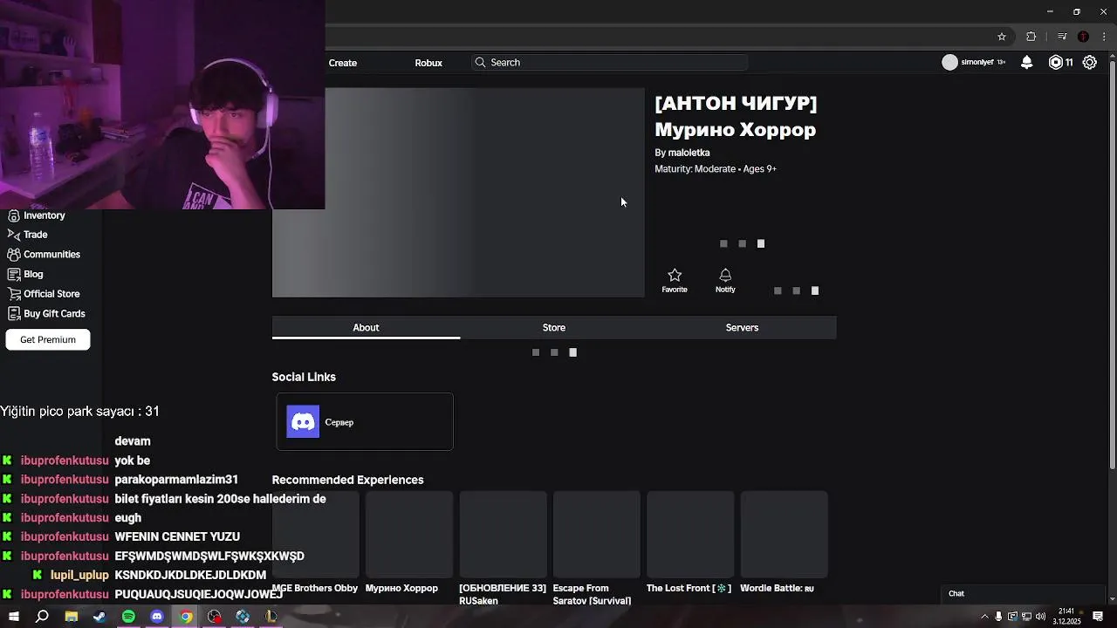This screenshot has width=1117, height=628.
Task: Open Escape From Saratov recommended thumbnail
Action: (597, 535)
